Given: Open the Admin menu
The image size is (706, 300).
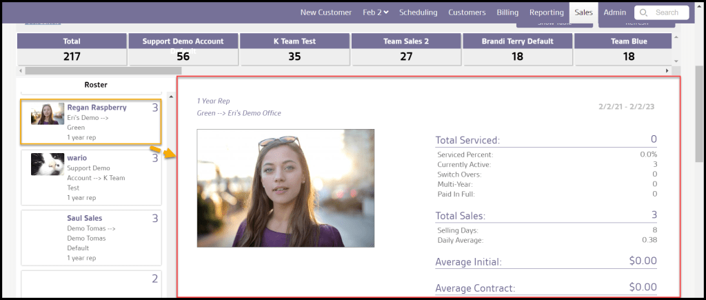Looking at the screenshot, I should tap(614, 12).
